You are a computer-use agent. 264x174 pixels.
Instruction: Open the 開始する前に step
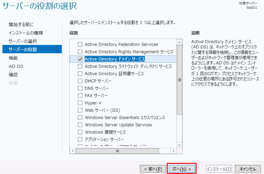pyautogui.click(x=21, y=24)
